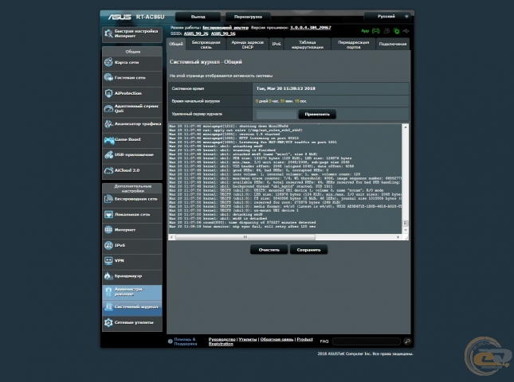This screenshot has width=514, height=382.
Task: Click the green internet status icon
Action: 397,31
